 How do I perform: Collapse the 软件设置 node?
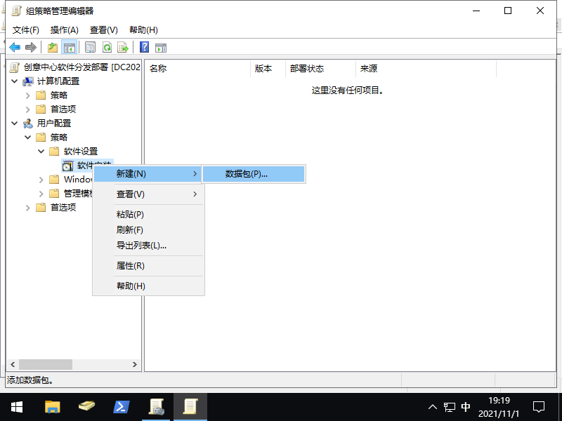41,152
